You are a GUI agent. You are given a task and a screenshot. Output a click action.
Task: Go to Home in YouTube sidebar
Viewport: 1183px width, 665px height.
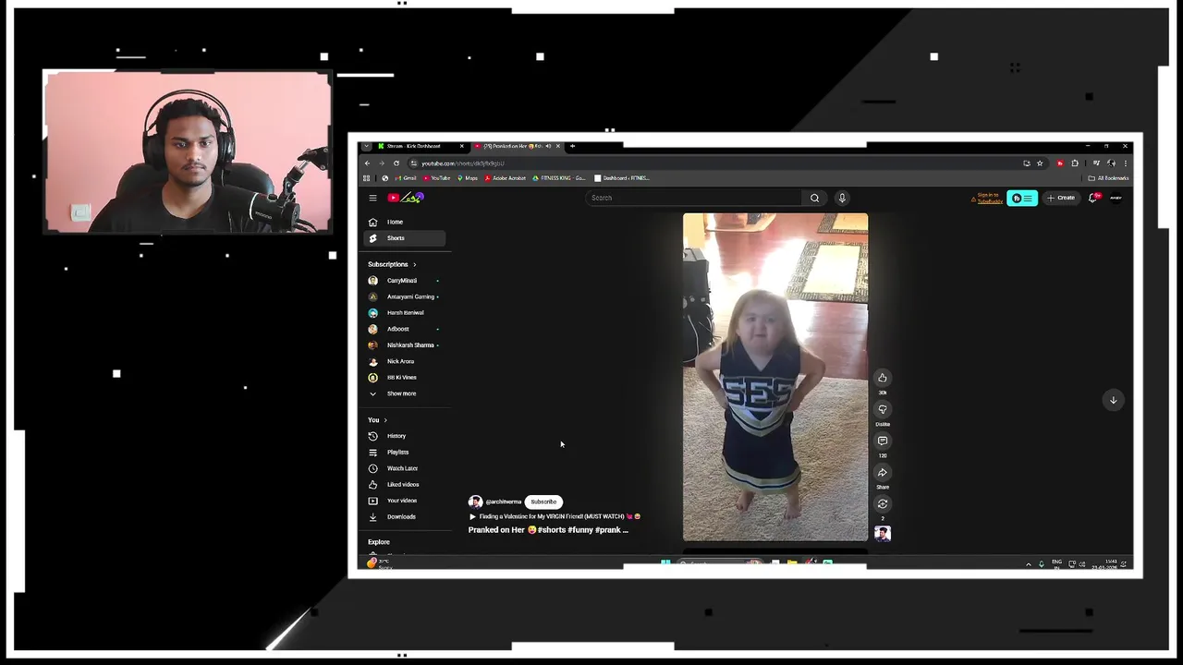point(405,222)
